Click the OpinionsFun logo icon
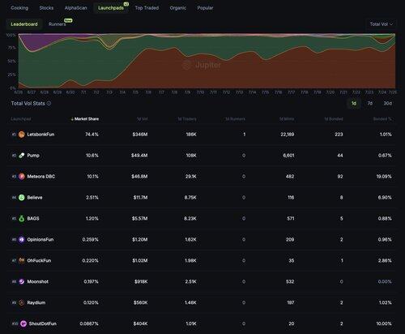Screen dimensions: 405x334 click(x=22, y=239)
